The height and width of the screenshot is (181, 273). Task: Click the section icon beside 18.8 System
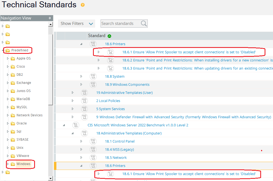93,76
